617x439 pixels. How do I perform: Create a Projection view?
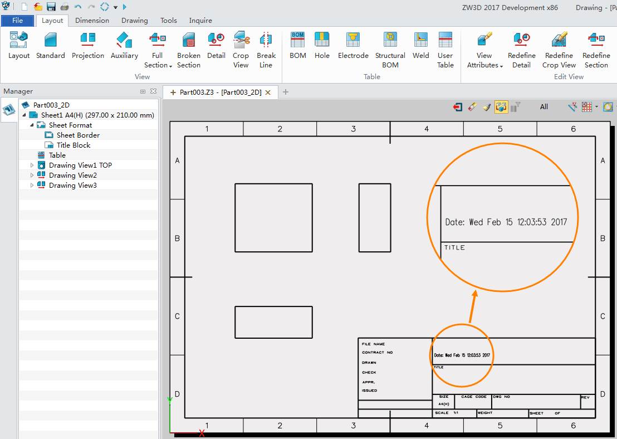pos(88,40)
